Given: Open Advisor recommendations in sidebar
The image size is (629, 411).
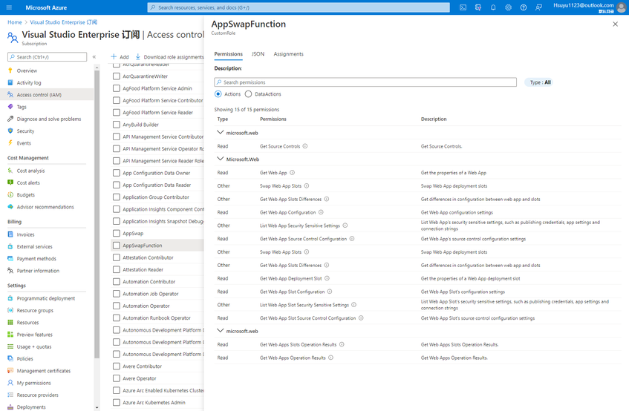Looking at the screenshot, I should pyautogui.click(x=47, y=207).
